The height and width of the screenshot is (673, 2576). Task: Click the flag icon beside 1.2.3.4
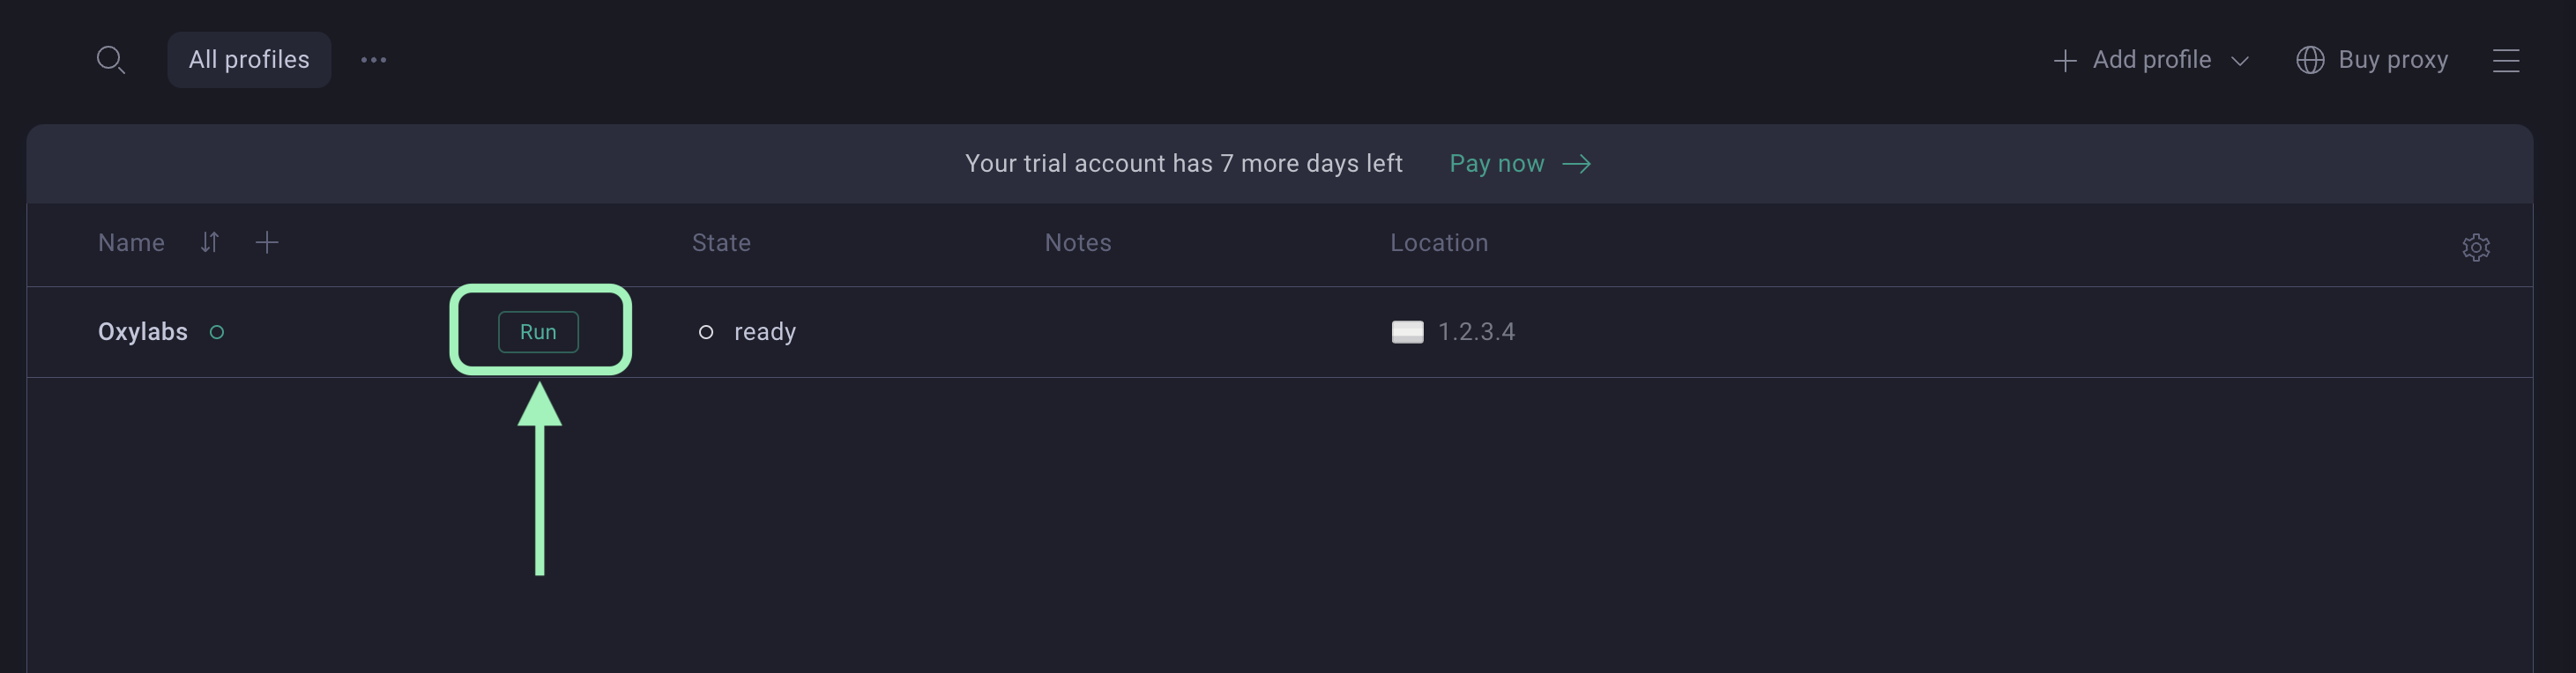1407,331
